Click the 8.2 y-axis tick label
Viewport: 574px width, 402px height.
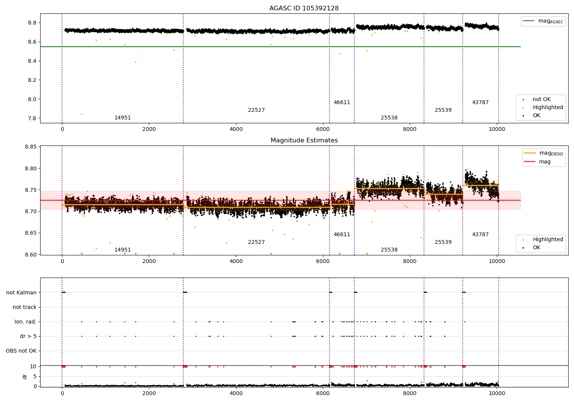point(31,80)
